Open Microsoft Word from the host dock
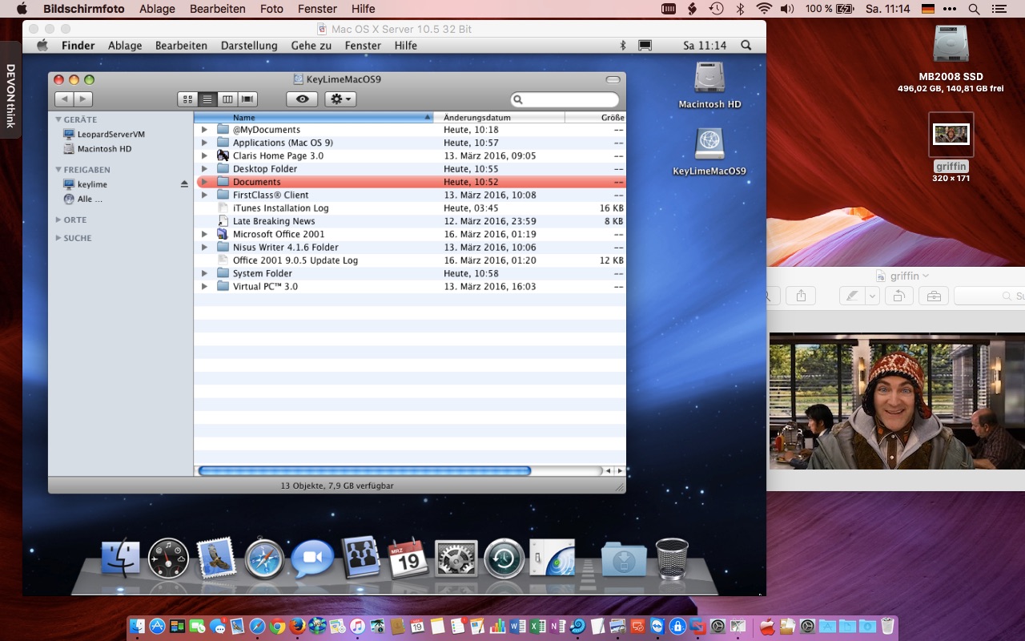 pyautogui.click(x=517, y=626)
